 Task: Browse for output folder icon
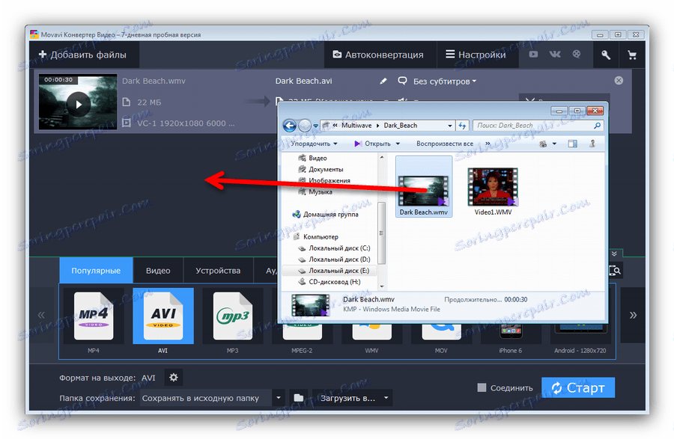coord(298,398)
